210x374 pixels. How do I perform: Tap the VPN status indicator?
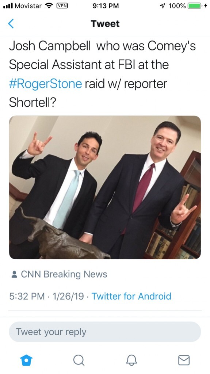[x=62, y=6]
